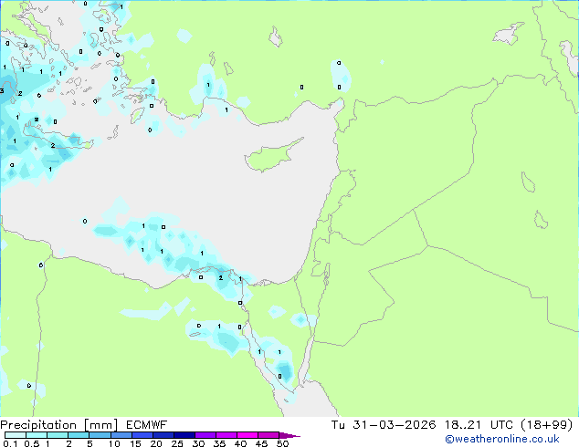Pick the 40–45 mm magenta legend swatch
This screenshot has height=447, width=579.
click(247, 435)
